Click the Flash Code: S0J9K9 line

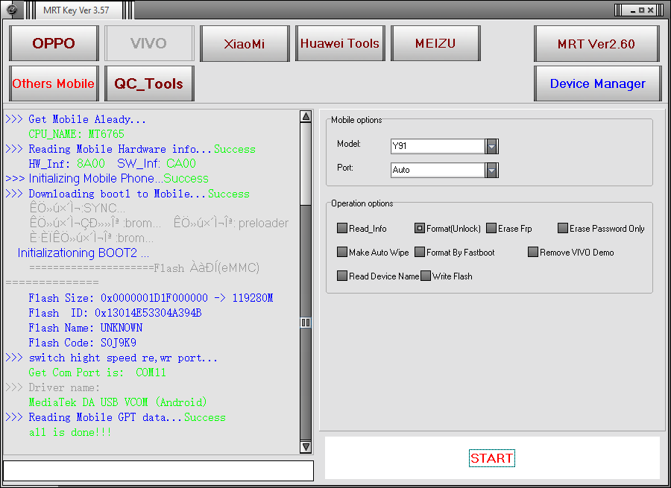(x=82, y=343)
